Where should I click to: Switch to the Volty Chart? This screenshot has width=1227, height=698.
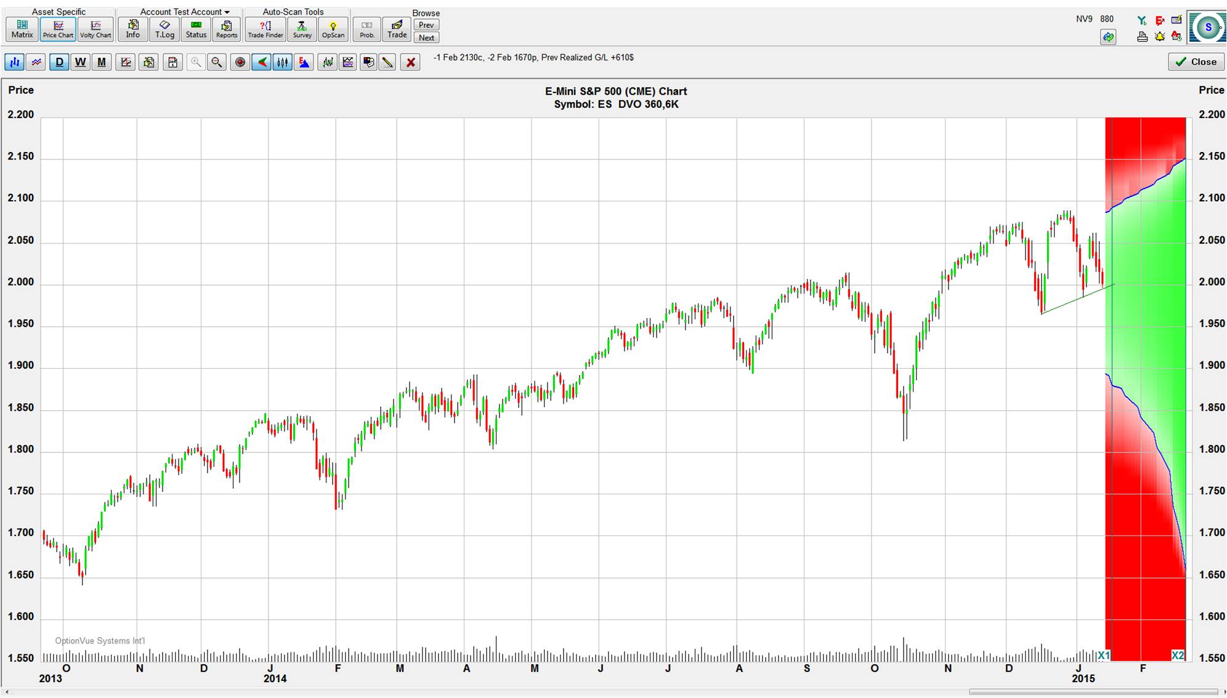(95, 28)
